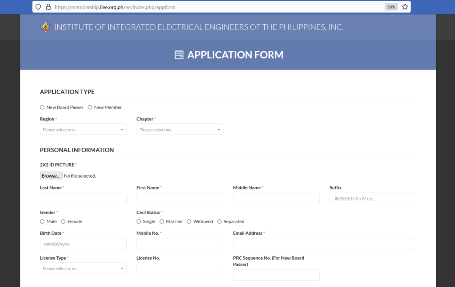Click the Suffix field

pos(373,199)
